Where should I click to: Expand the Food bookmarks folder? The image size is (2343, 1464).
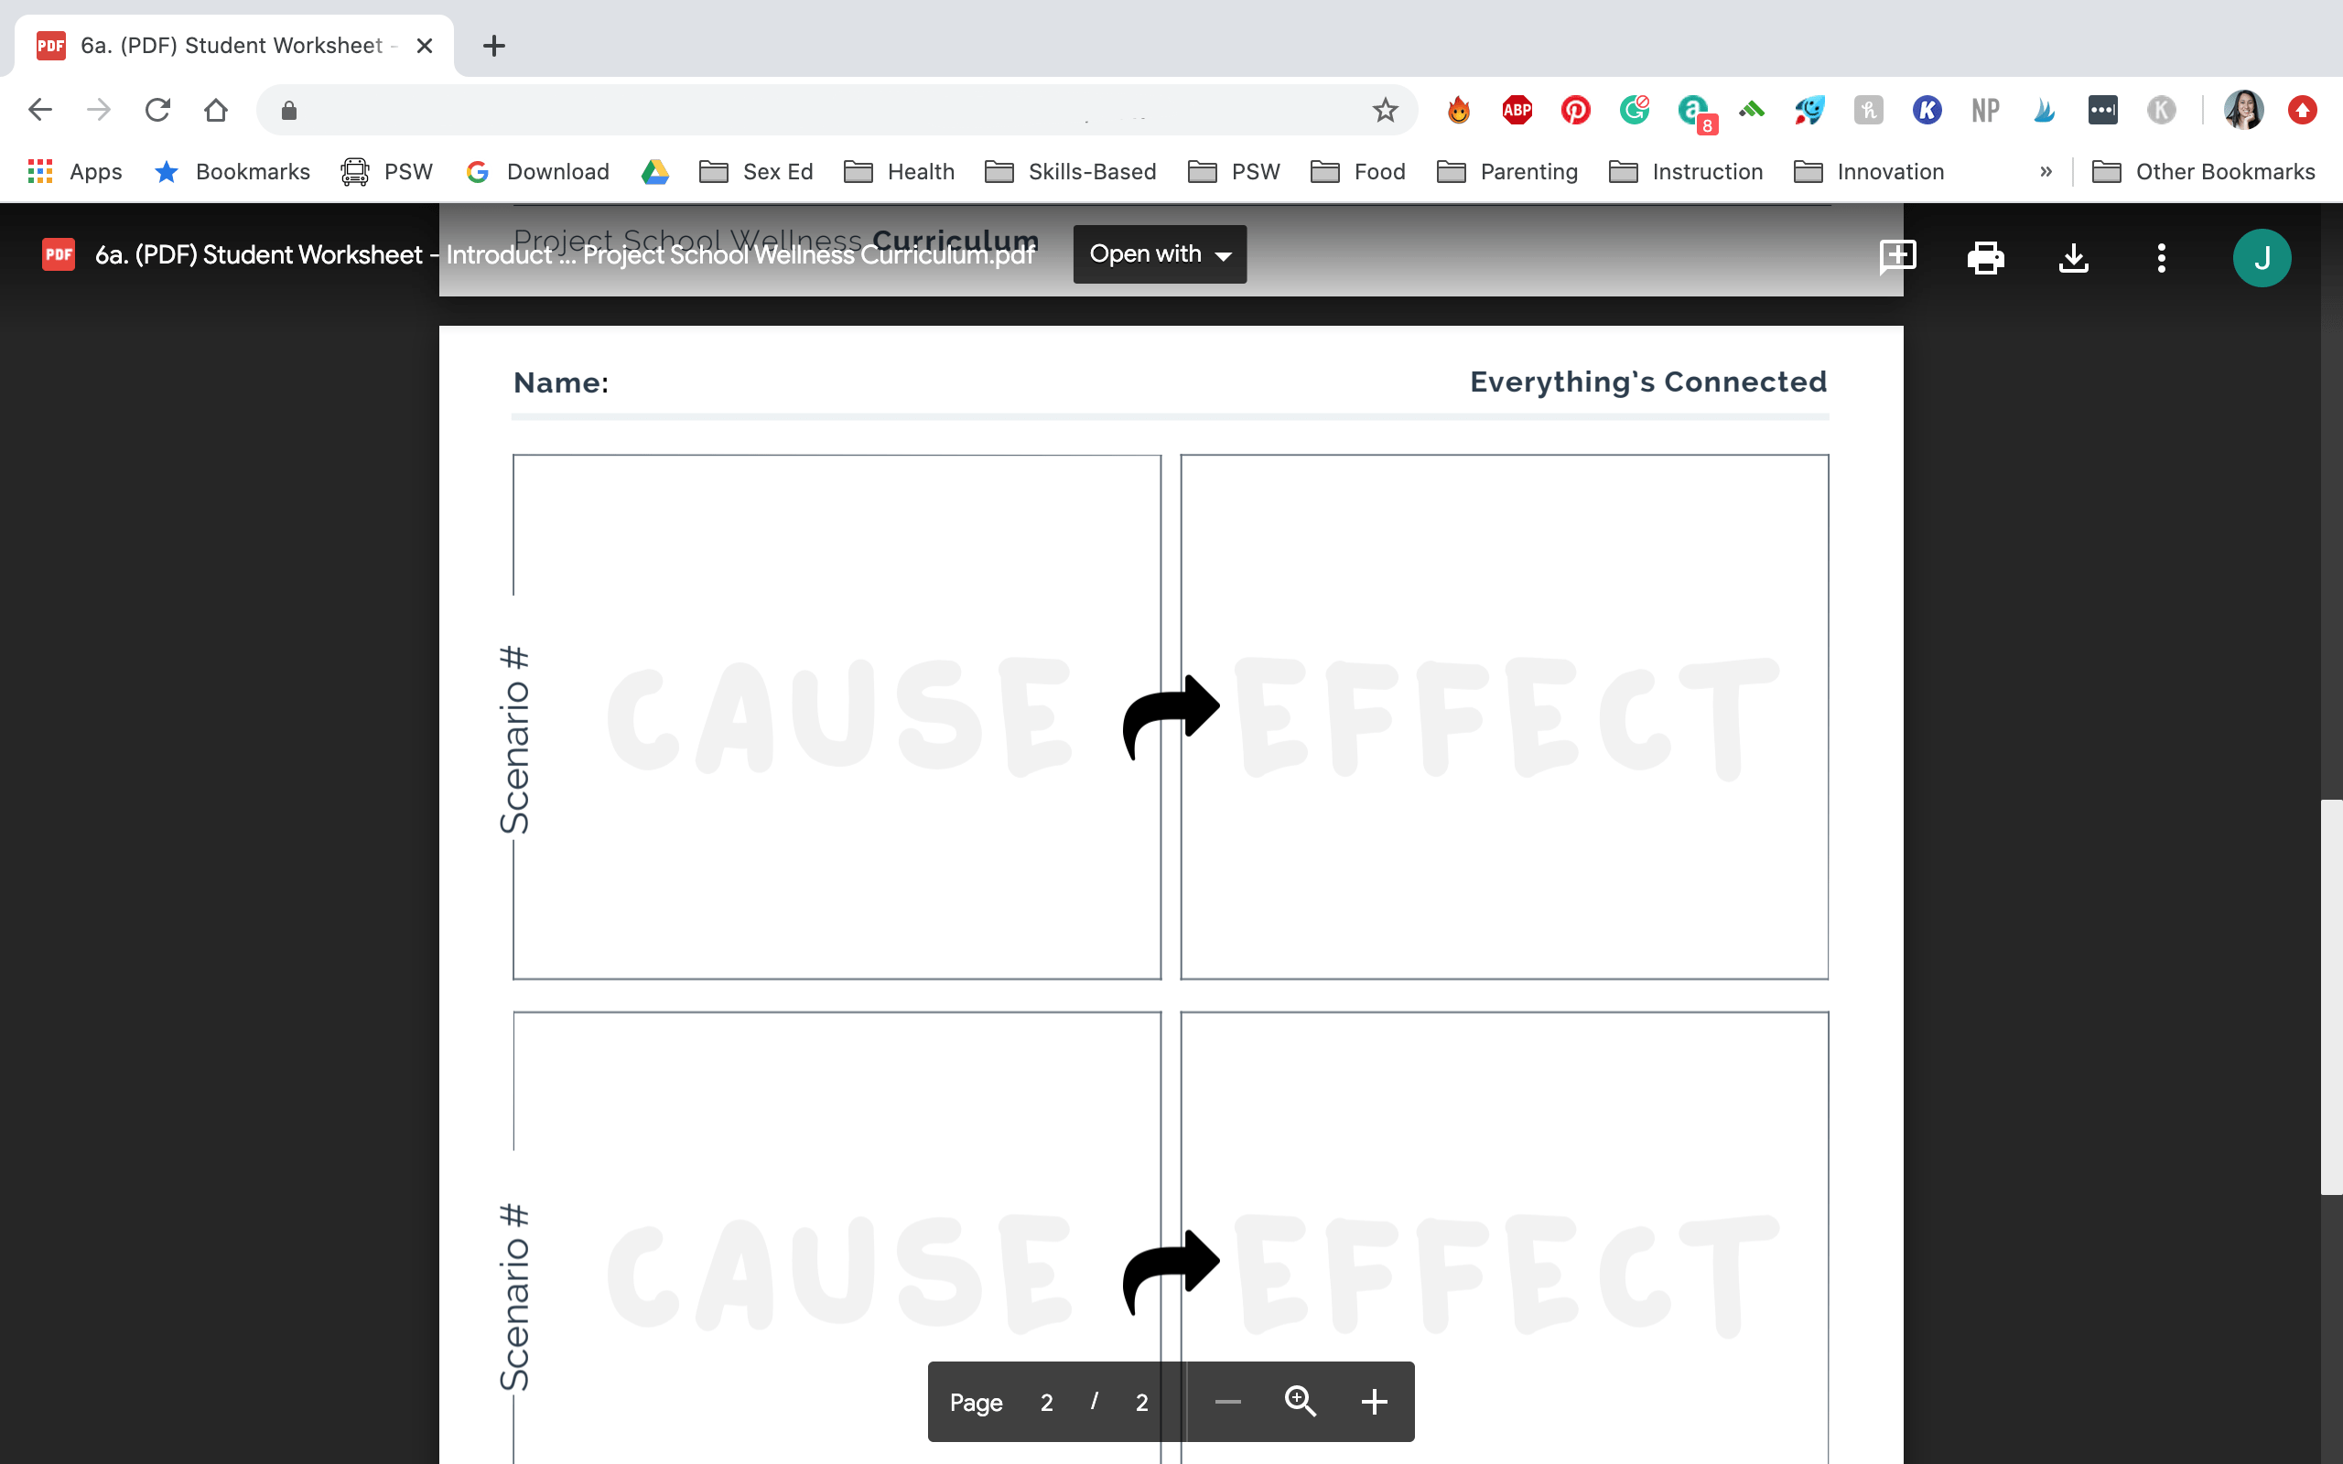[x=1357, y=171]
